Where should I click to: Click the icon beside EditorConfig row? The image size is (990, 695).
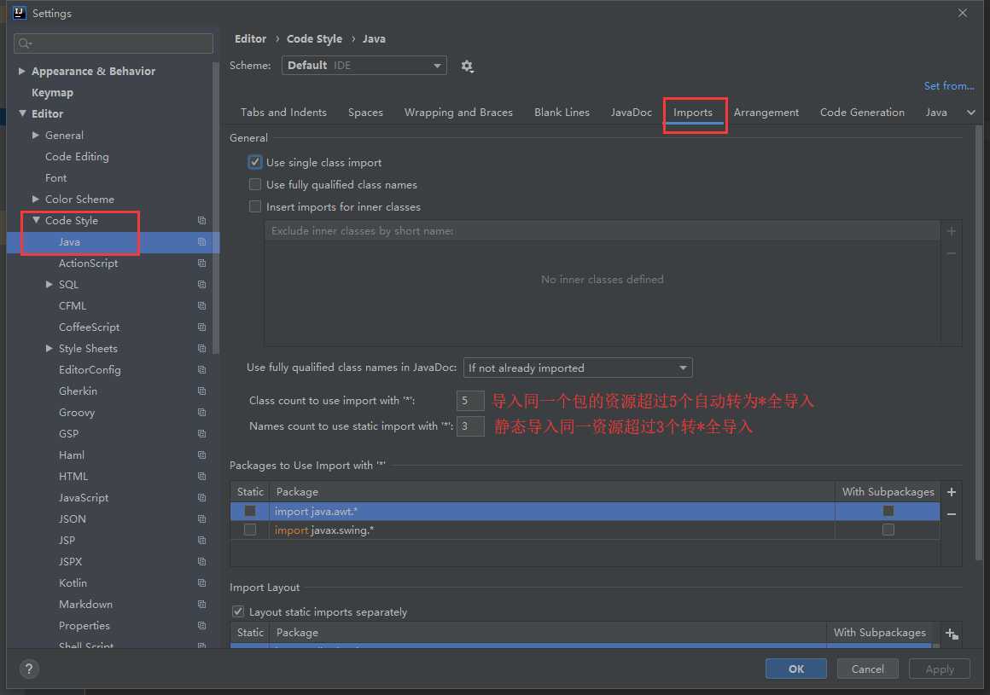tap(201, 370)
